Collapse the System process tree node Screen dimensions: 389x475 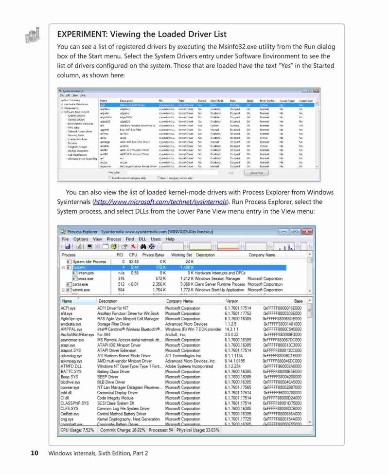pyautogui.click(x=63, y=268)
